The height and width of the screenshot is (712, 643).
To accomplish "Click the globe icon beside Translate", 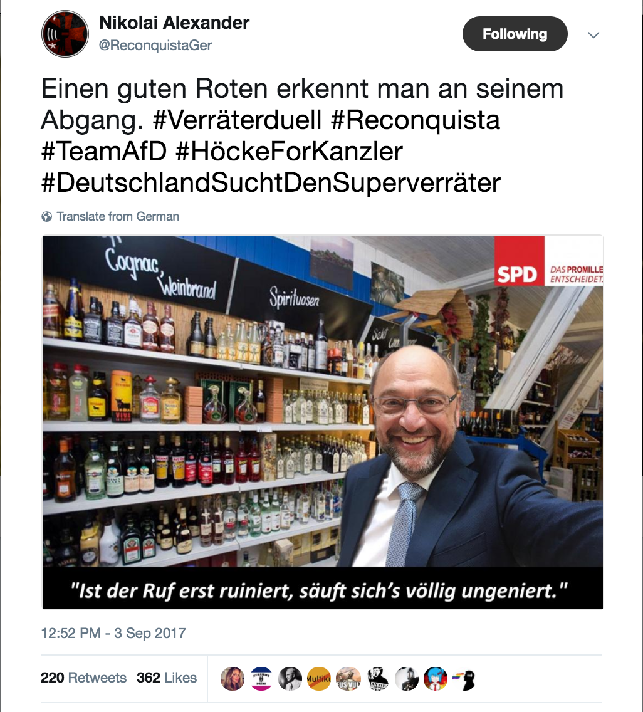I will pyautogui.click(x=47, y=217).
